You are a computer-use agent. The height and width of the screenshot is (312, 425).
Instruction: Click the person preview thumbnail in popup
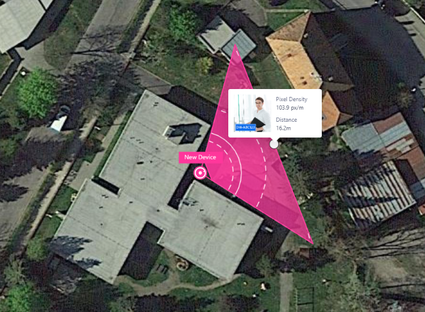tap(253, 113)
